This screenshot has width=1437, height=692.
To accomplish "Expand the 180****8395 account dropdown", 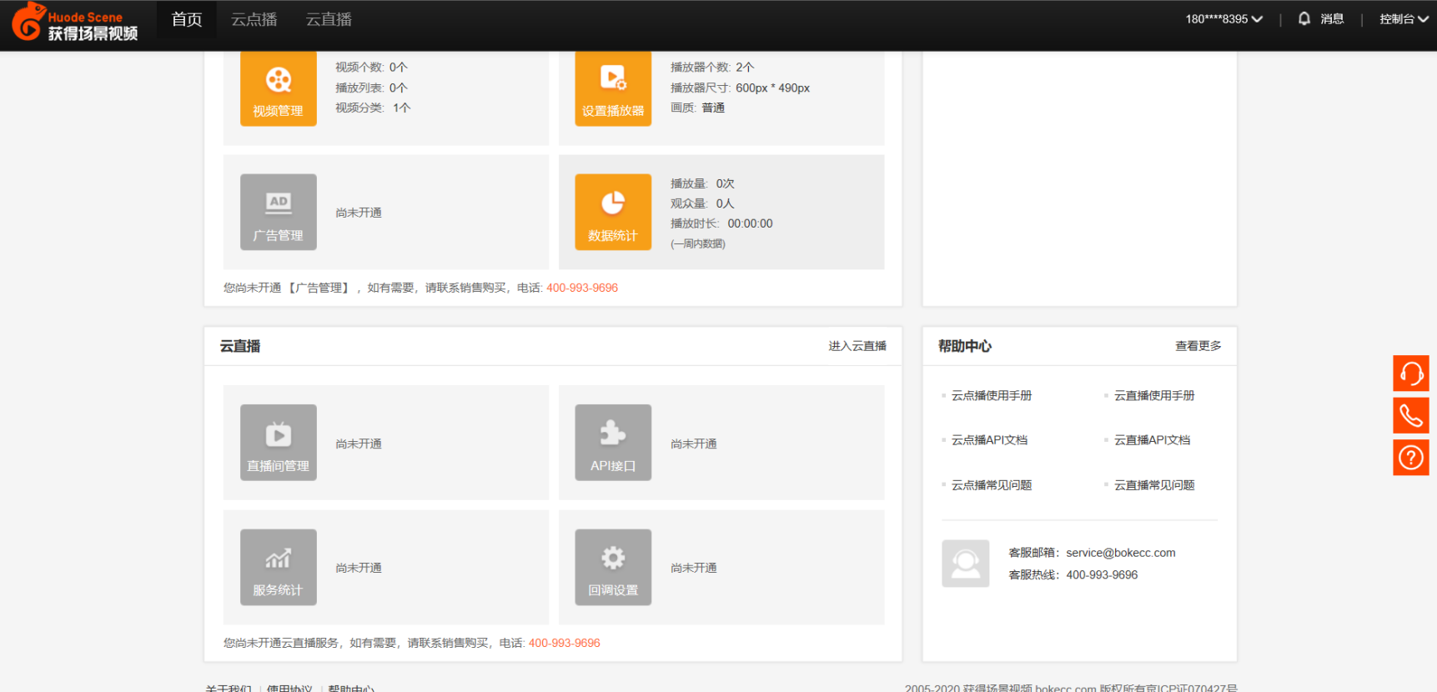I will (1223, 19).
